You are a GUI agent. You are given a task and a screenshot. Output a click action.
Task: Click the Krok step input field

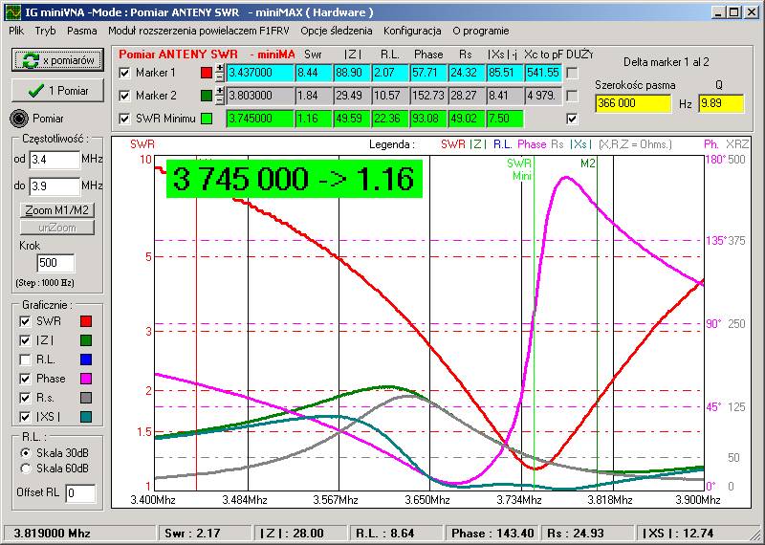pos(55,263)
